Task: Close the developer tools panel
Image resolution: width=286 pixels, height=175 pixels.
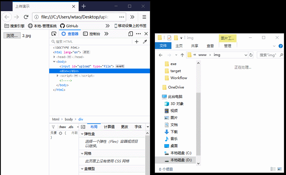Action: pos(146,34)
